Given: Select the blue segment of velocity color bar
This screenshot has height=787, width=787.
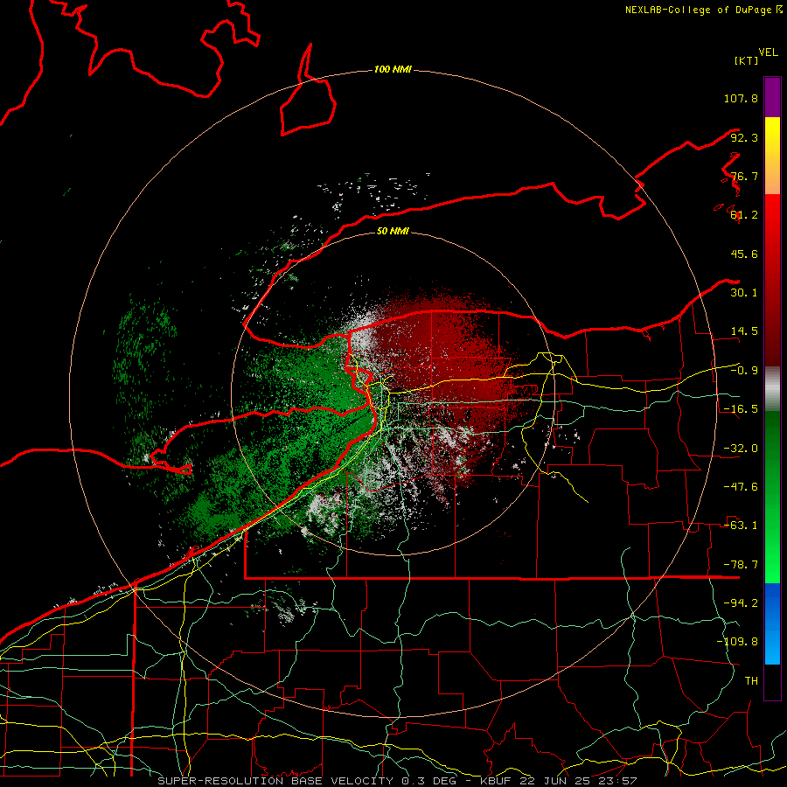Looking at the screenshot, I should point(772,623).
